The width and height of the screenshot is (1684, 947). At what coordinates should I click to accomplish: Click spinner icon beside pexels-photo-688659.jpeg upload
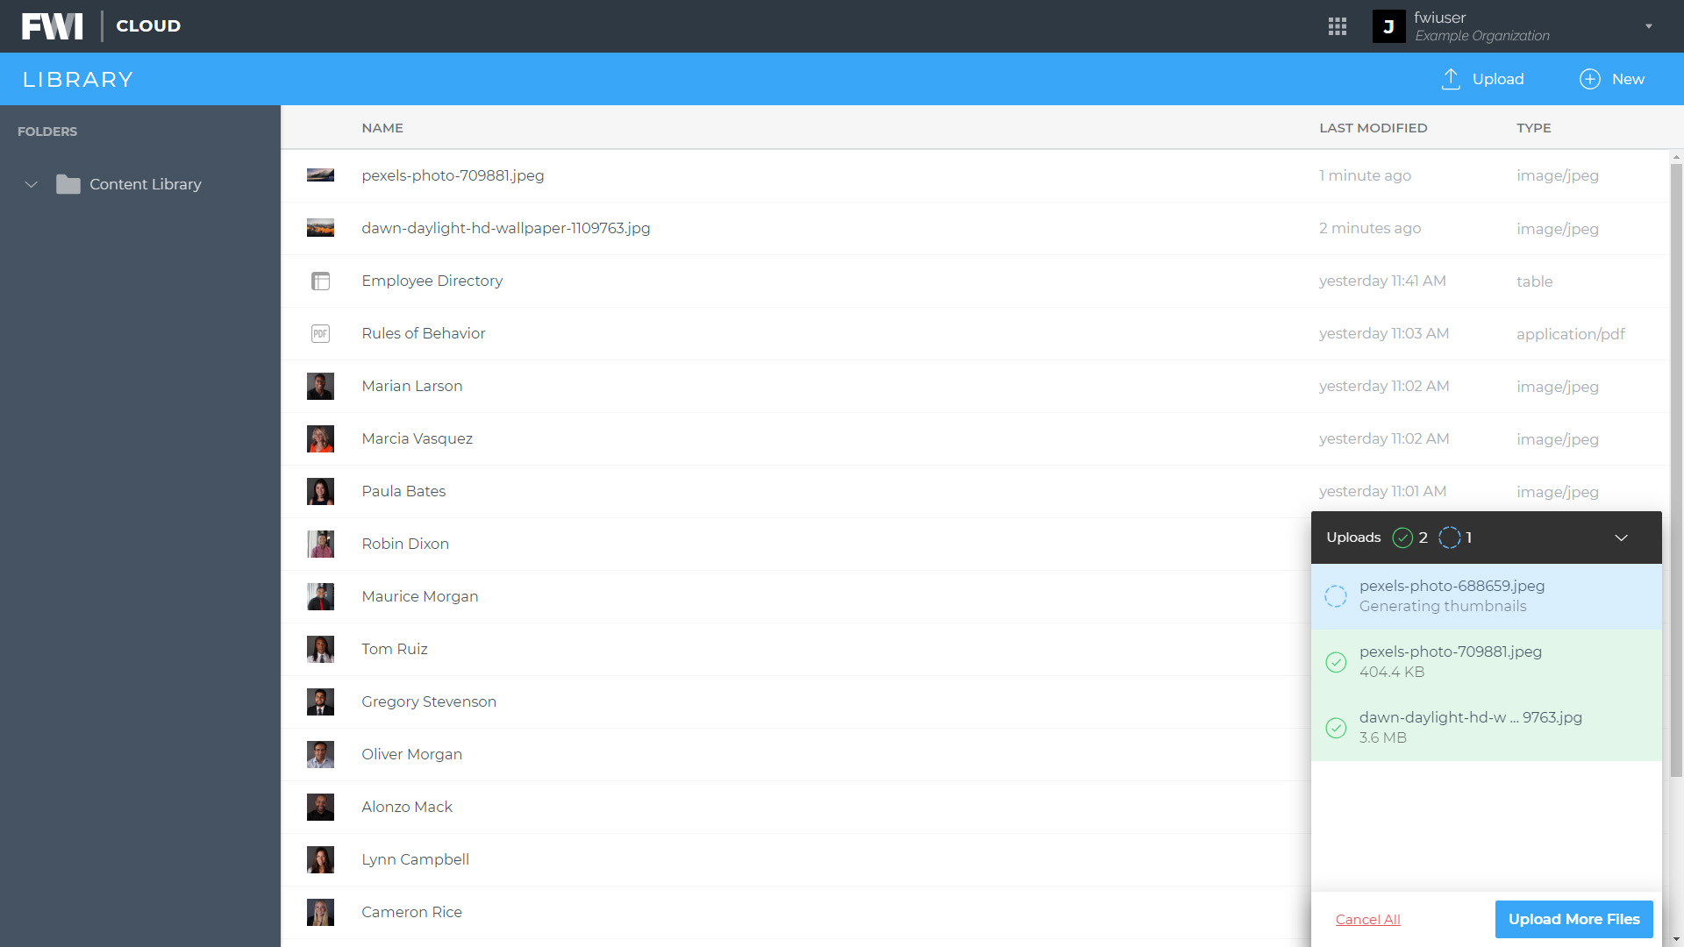coord(1336,596)
